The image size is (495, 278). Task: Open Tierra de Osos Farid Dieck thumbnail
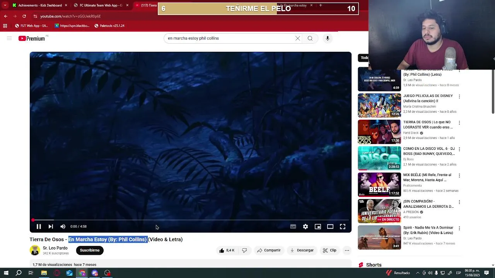point(379,132)
